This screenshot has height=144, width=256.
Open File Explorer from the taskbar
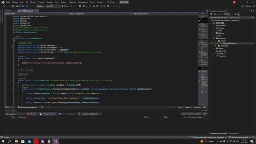point(16,141)
